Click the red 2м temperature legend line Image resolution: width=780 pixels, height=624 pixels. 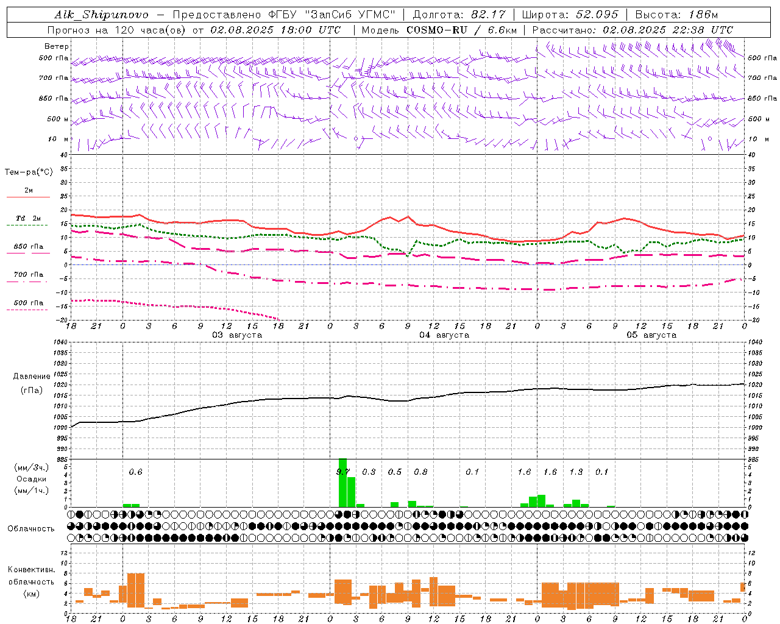click(28, 197)
